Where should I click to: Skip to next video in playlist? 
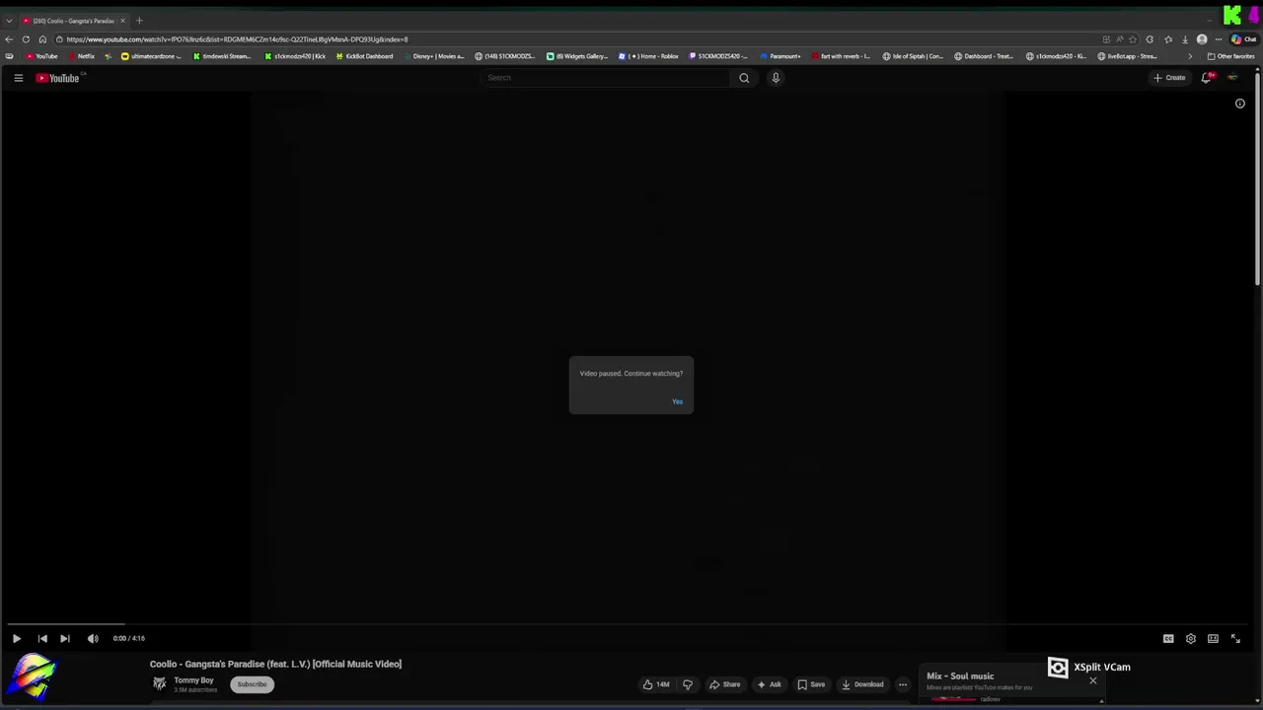coord(65,638)
